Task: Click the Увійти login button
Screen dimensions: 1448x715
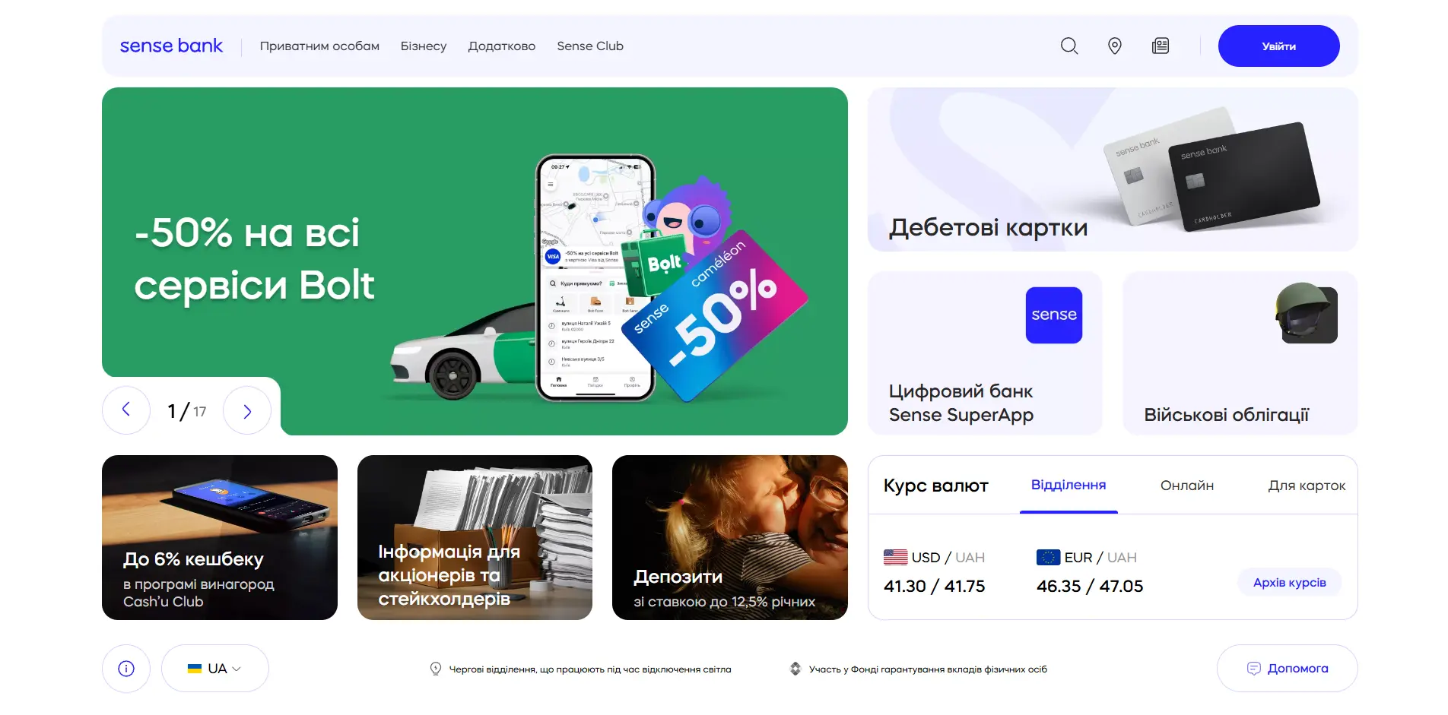Action: point(1279,46)
